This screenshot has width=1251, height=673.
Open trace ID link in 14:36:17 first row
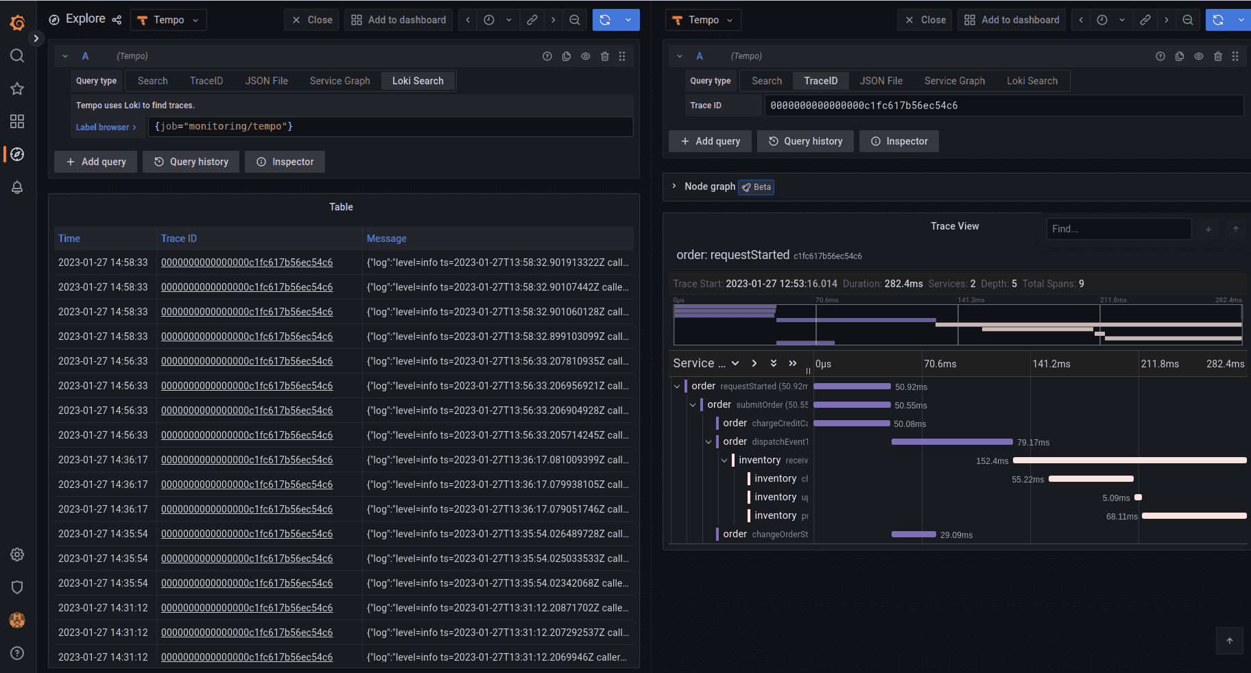pos(247,460)
